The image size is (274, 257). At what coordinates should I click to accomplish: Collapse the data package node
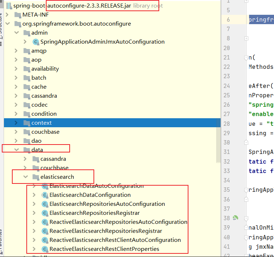click(x=17, y=150)
